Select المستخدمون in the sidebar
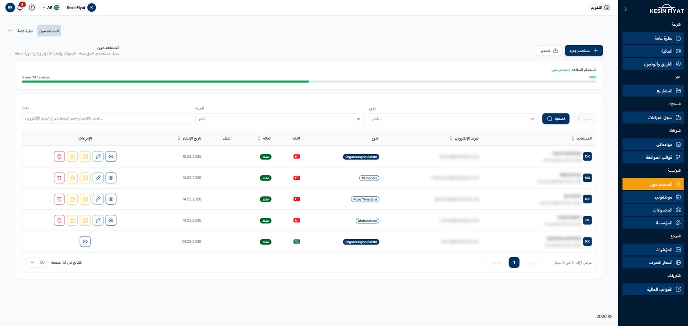Viewport: 688px width, 326px height. (653, 184)
